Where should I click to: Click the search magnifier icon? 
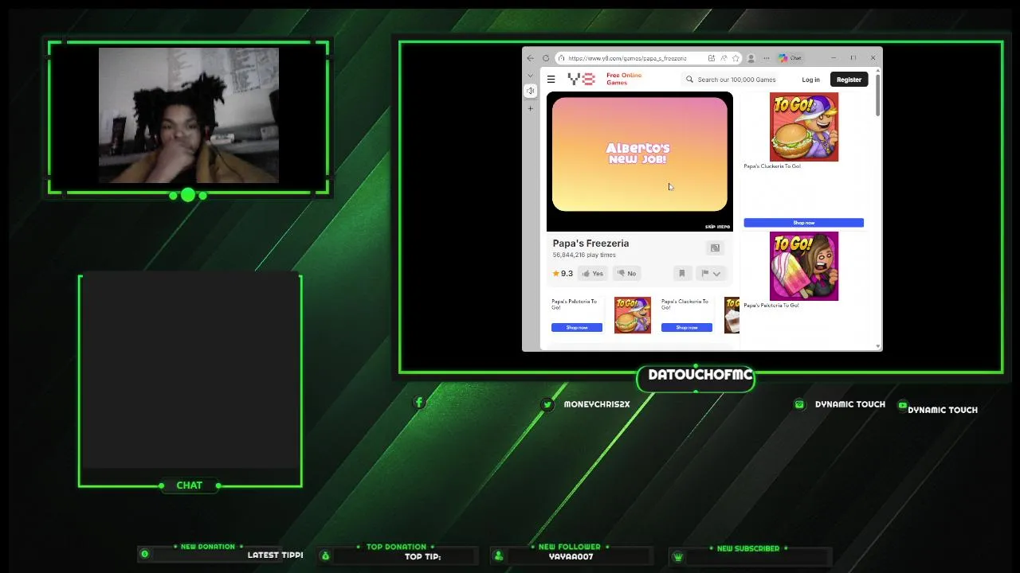tap(689, 80)
